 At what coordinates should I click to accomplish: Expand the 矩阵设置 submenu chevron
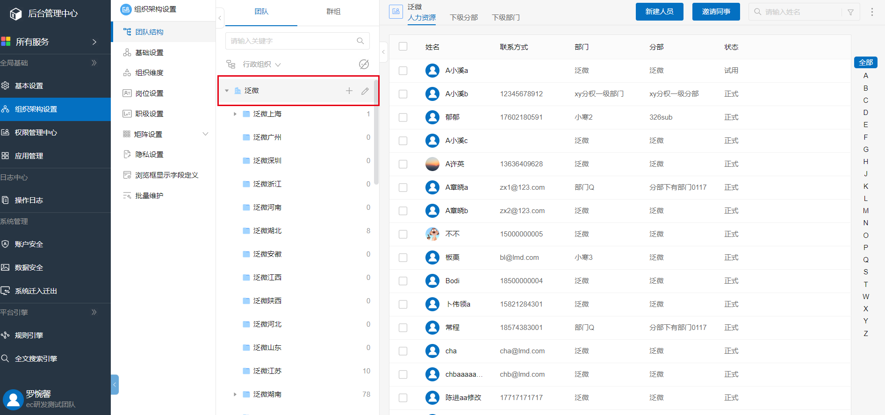pyautogui.click(x=205, y=134)
